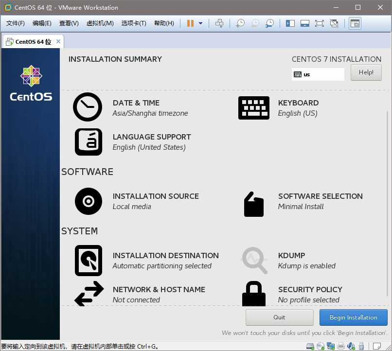392x351 pixels.
Task: Open the 编辑(E) menu
Action: [42, 23]
